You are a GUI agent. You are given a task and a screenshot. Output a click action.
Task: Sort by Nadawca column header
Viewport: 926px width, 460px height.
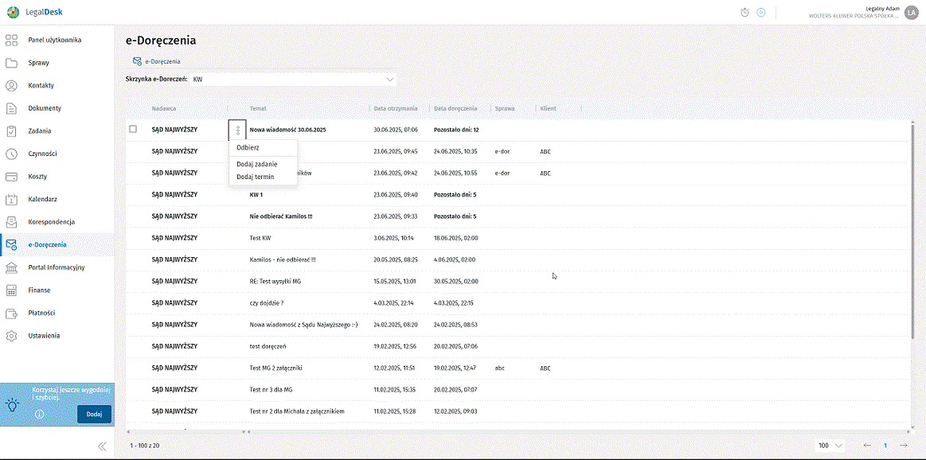pos(163,109)
